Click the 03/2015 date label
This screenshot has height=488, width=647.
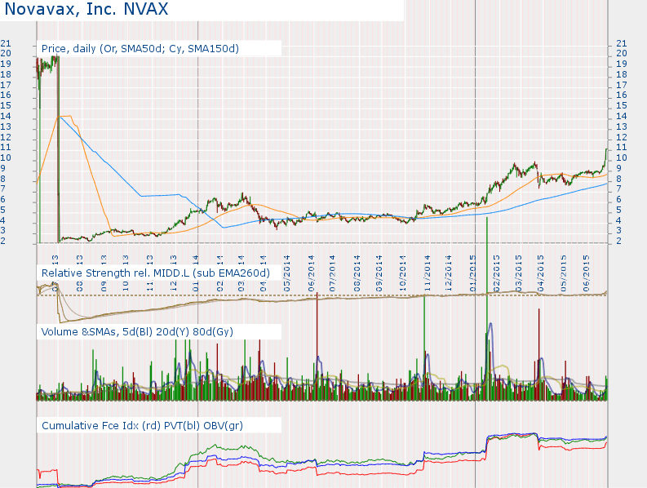(x=519, y=273)
